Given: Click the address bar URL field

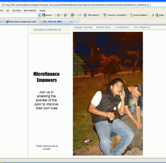Looking at the screenshot, I should point(84,5).
